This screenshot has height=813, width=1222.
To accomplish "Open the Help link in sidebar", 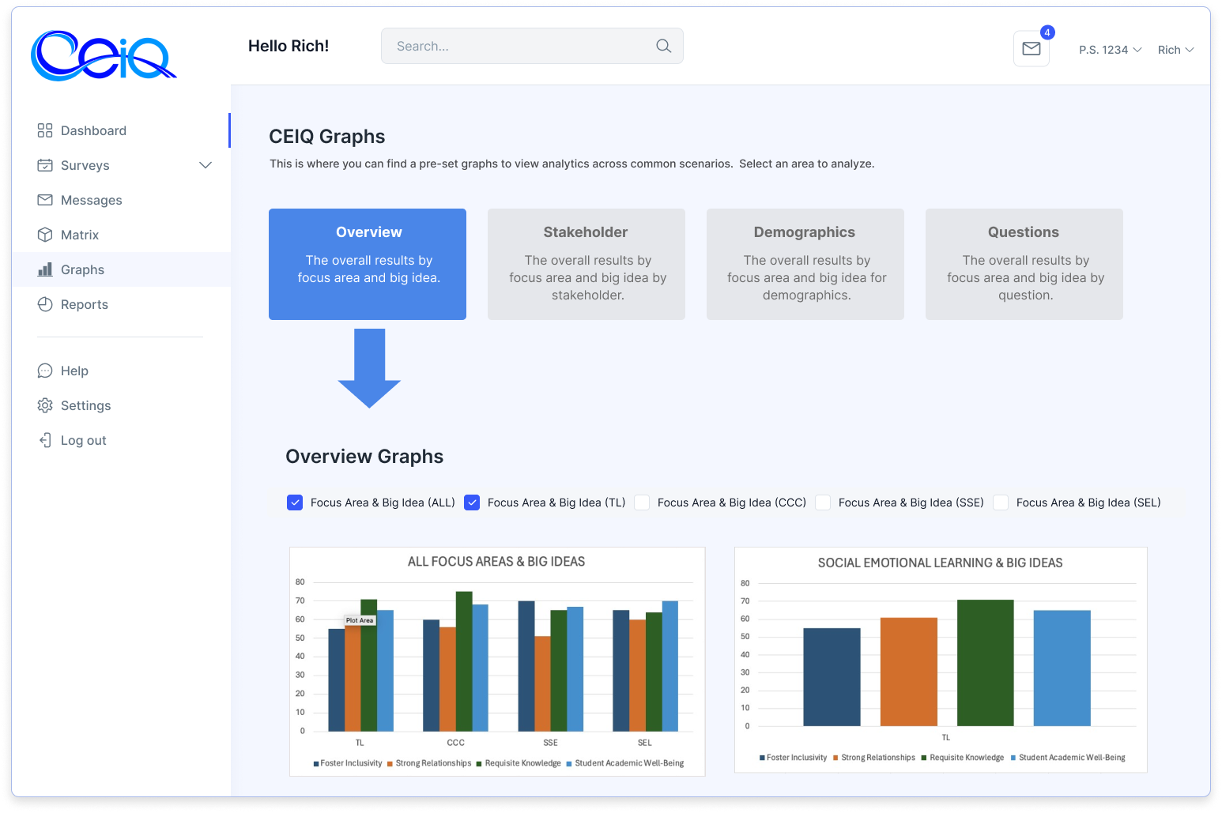I will [74, 371].
